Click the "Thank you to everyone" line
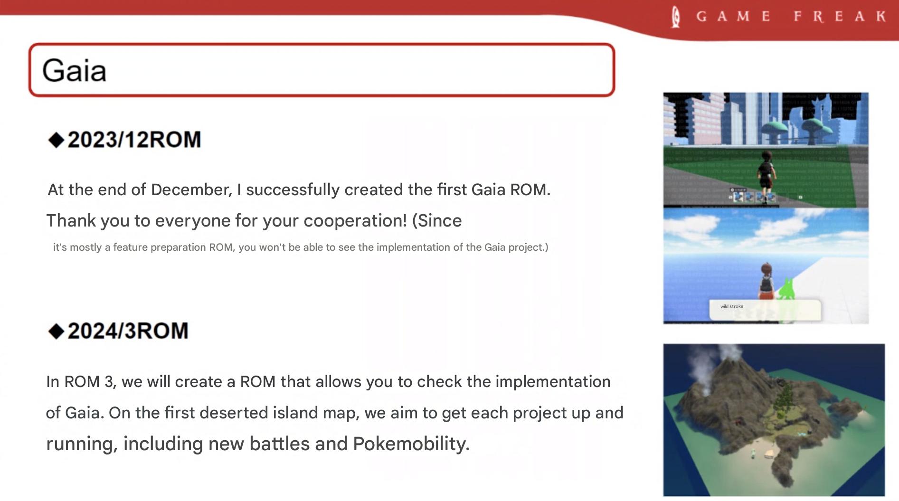The image size is (899, 501). pos(254,221)
